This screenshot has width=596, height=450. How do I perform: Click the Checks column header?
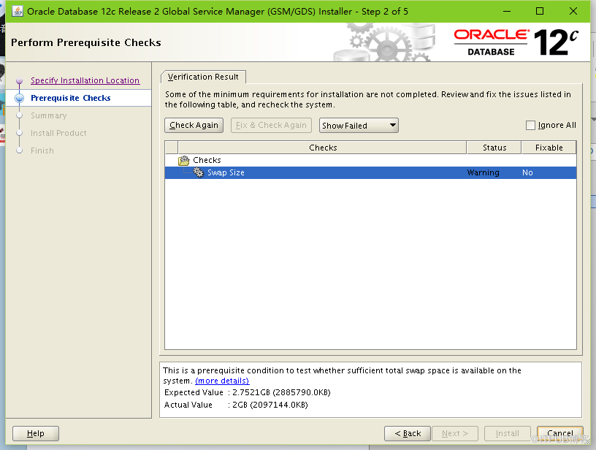(x=323, y=148)
